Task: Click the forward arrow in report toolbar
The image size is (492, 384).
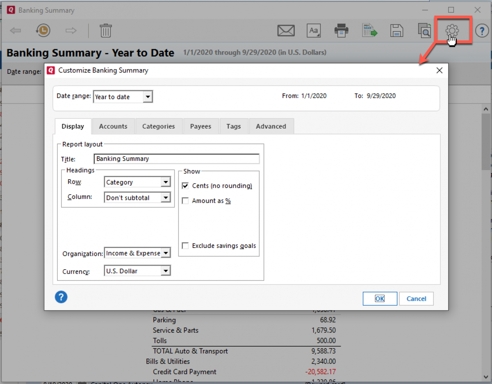Action: click(x=71, y=31)
